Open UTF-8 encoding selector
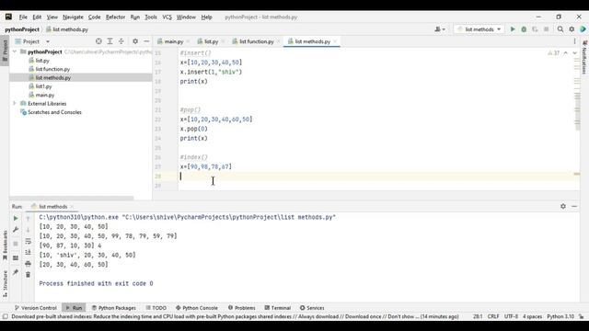The image size is (589, 331). pyautogui.click(x=511, y=316)
